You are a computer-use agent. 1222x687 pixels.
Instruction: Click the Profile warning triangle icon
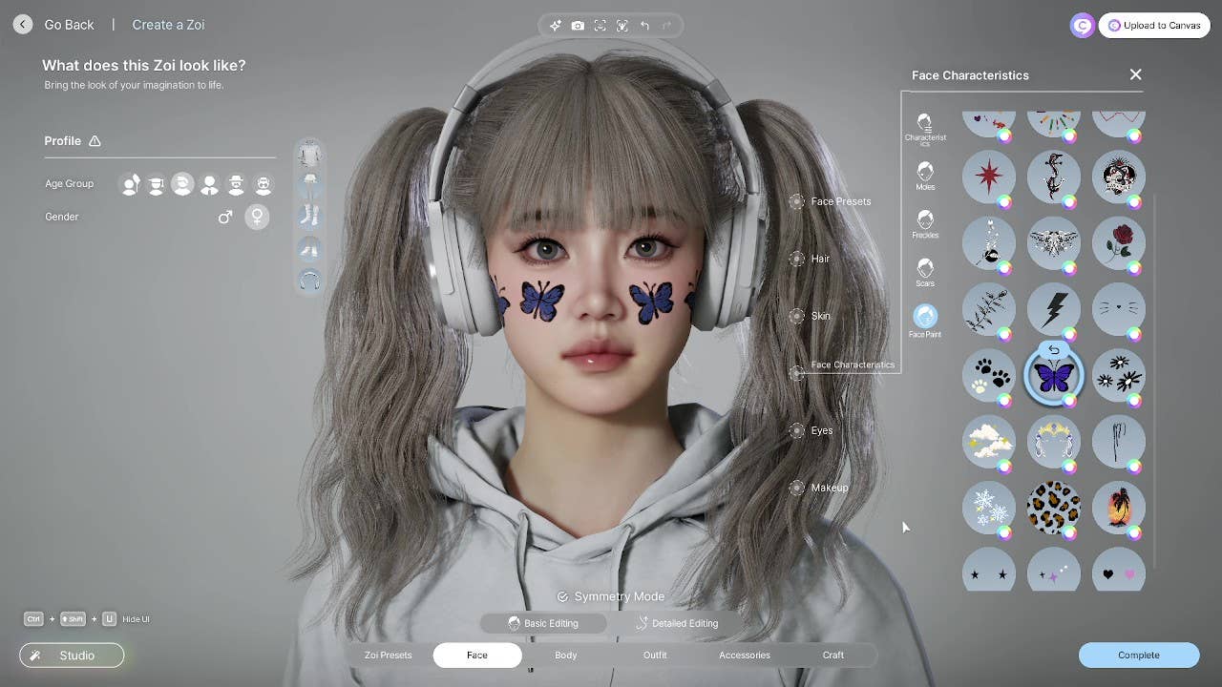[x=95, y=141]
